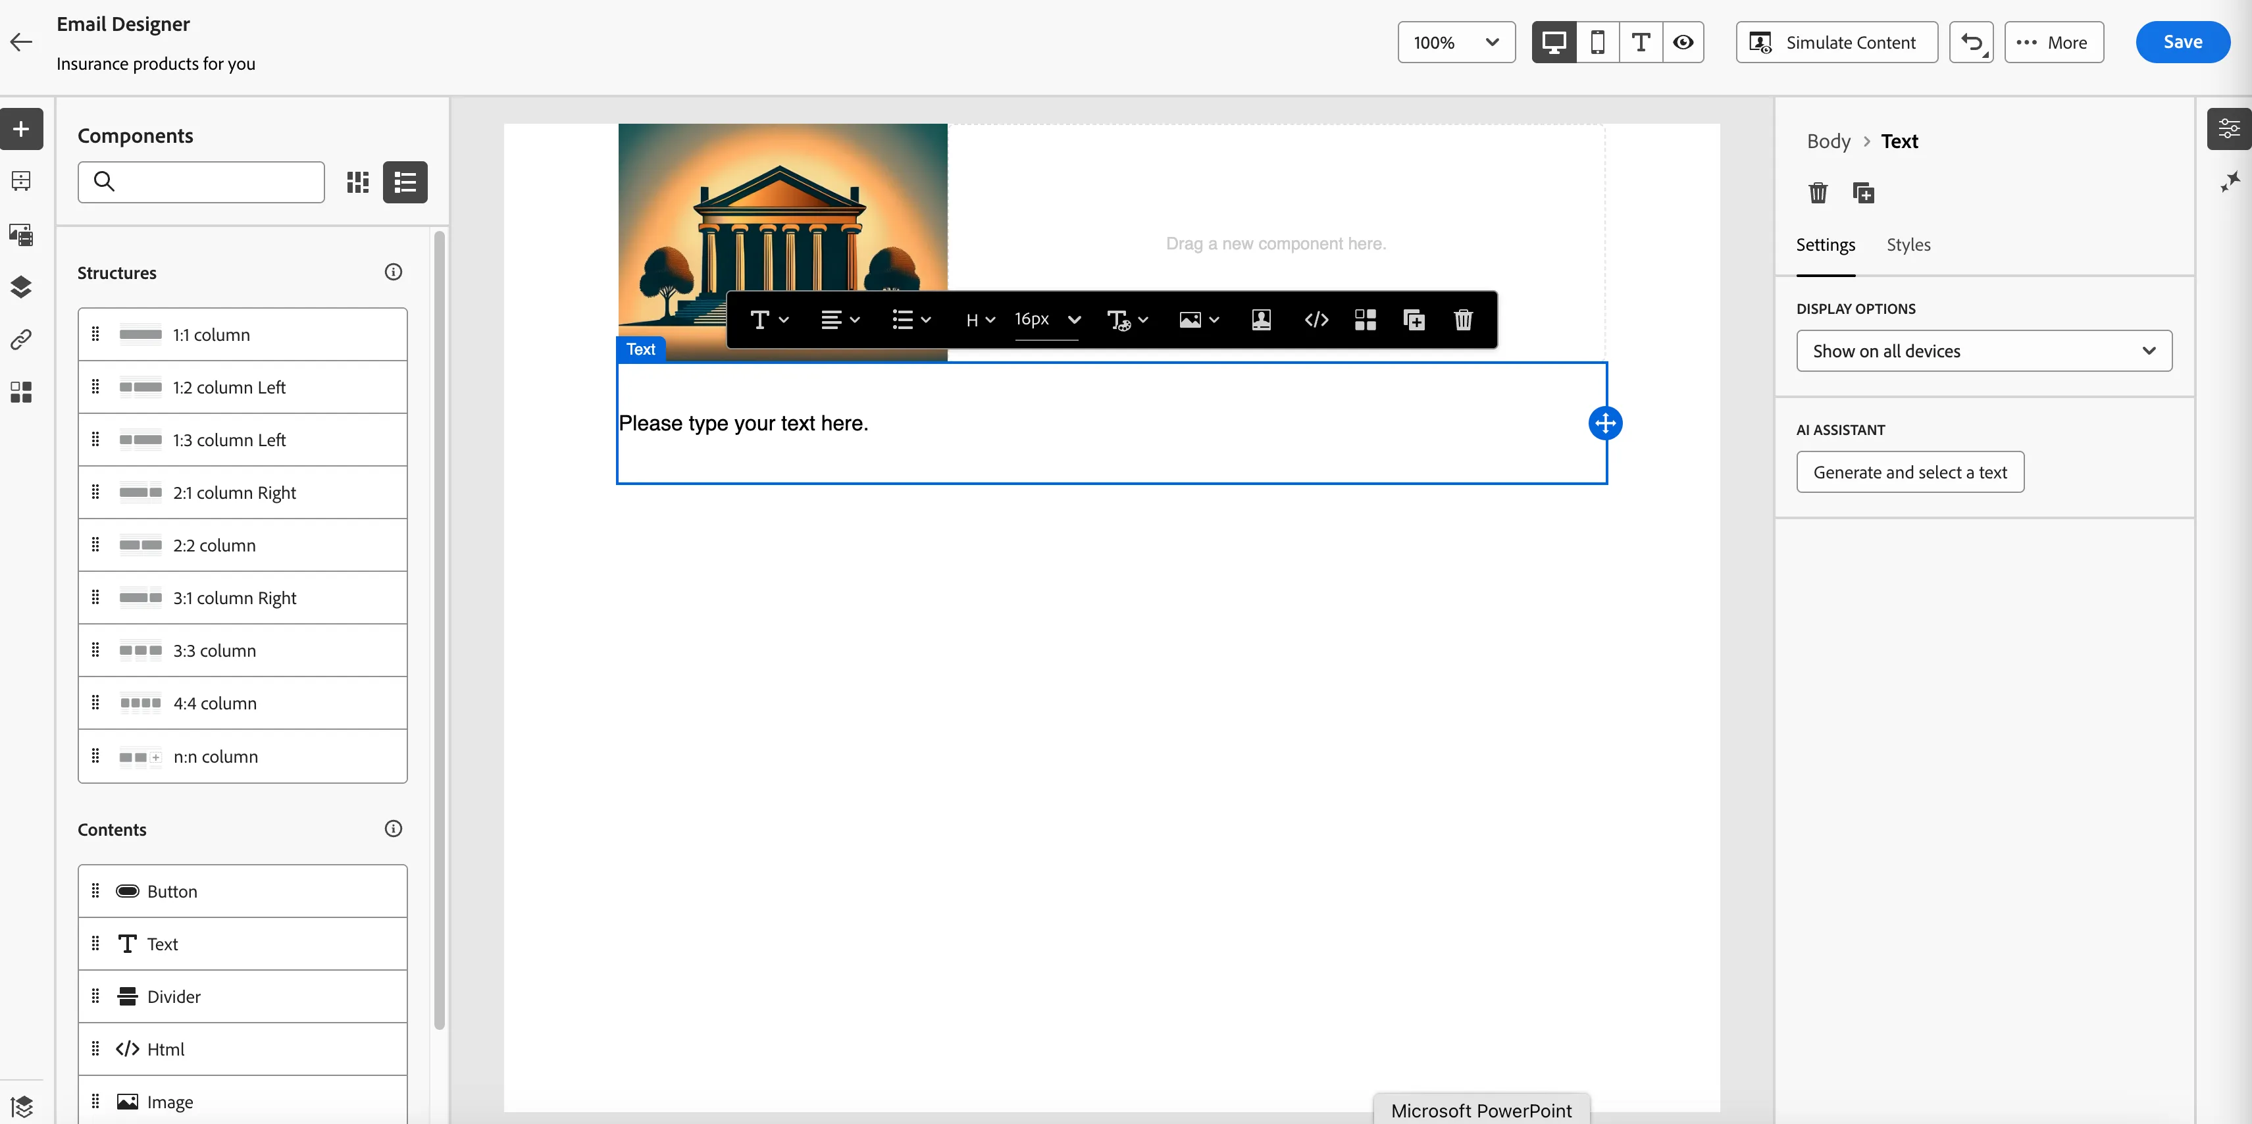Click the back arrow beside Email Designer
Screen dimensions: 2252x1124
point(21,42)
